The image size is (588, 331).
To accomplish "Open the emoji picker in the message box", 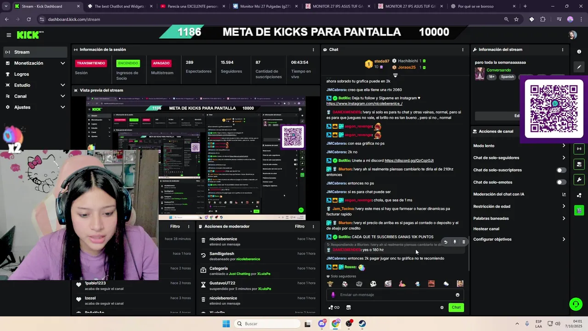I will click(458, 295).
